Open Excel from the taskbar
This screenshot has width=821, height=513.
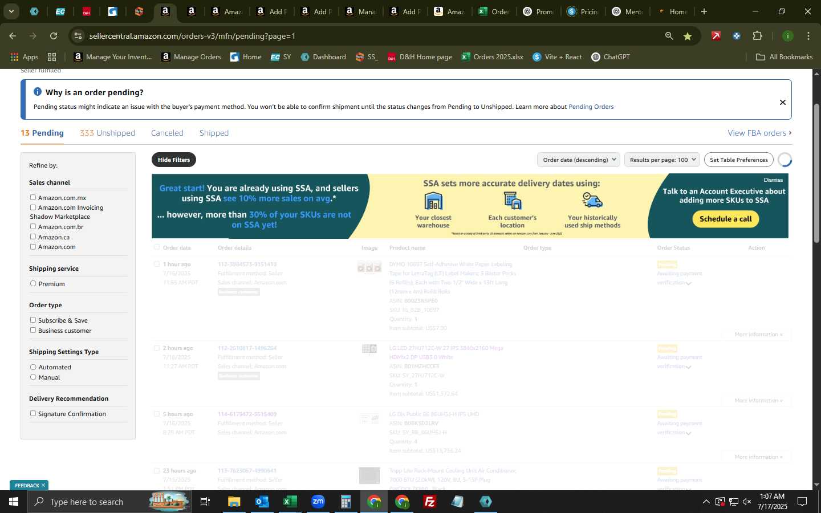(290, 502)
